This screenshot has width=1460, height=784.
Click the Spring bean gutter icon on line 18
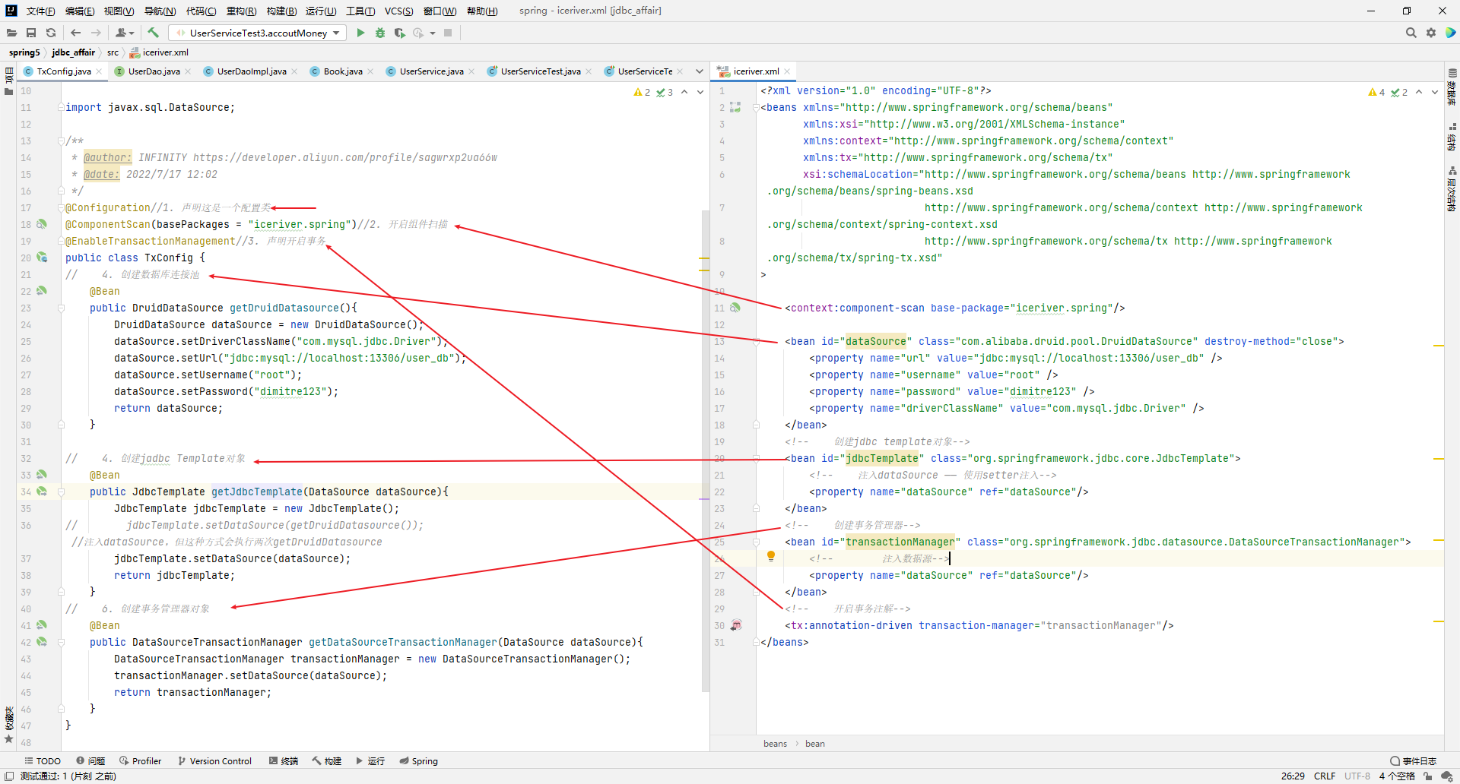(x=42, y=224)
